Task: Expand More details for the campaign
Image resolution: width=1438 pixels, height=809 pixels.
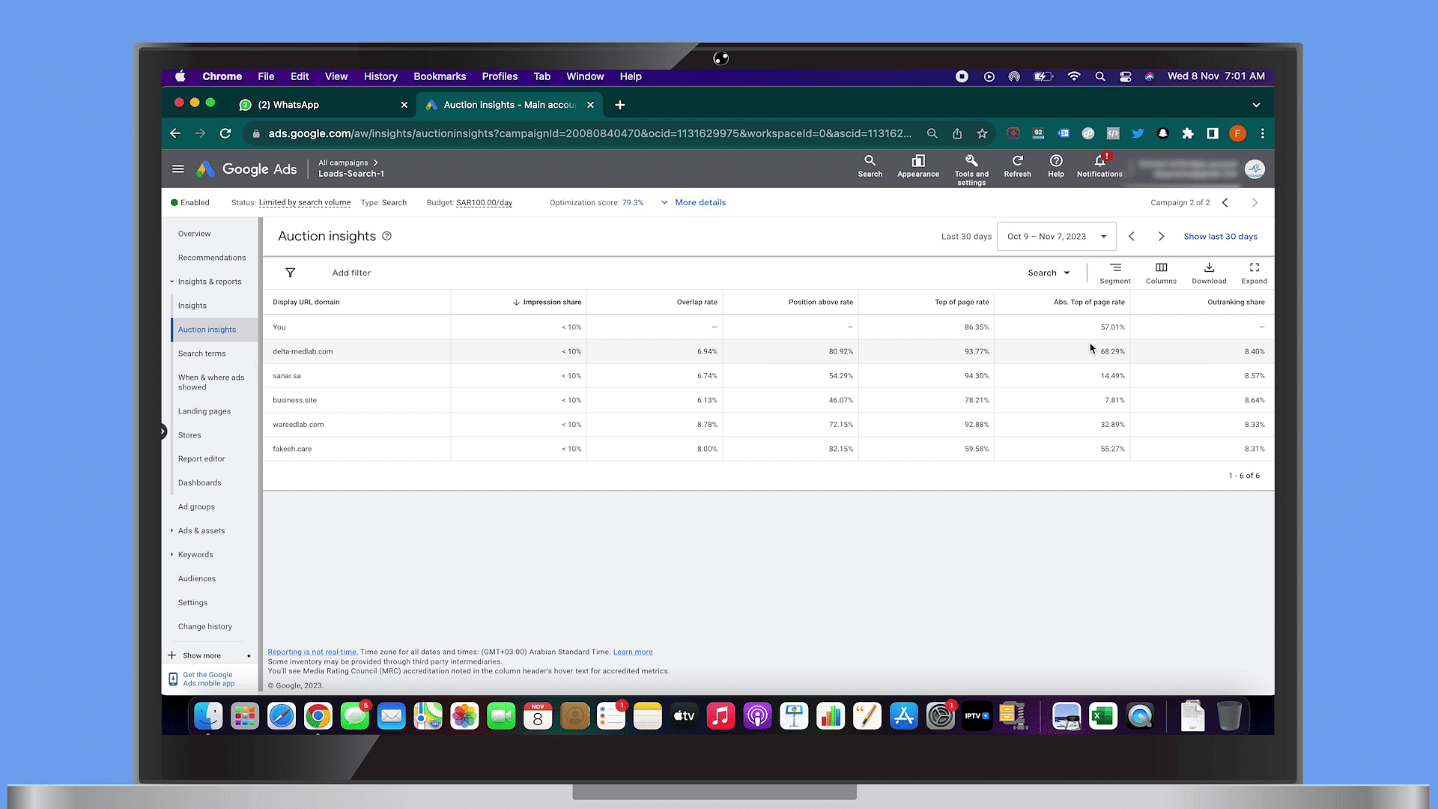Action: tap(693, 202)
